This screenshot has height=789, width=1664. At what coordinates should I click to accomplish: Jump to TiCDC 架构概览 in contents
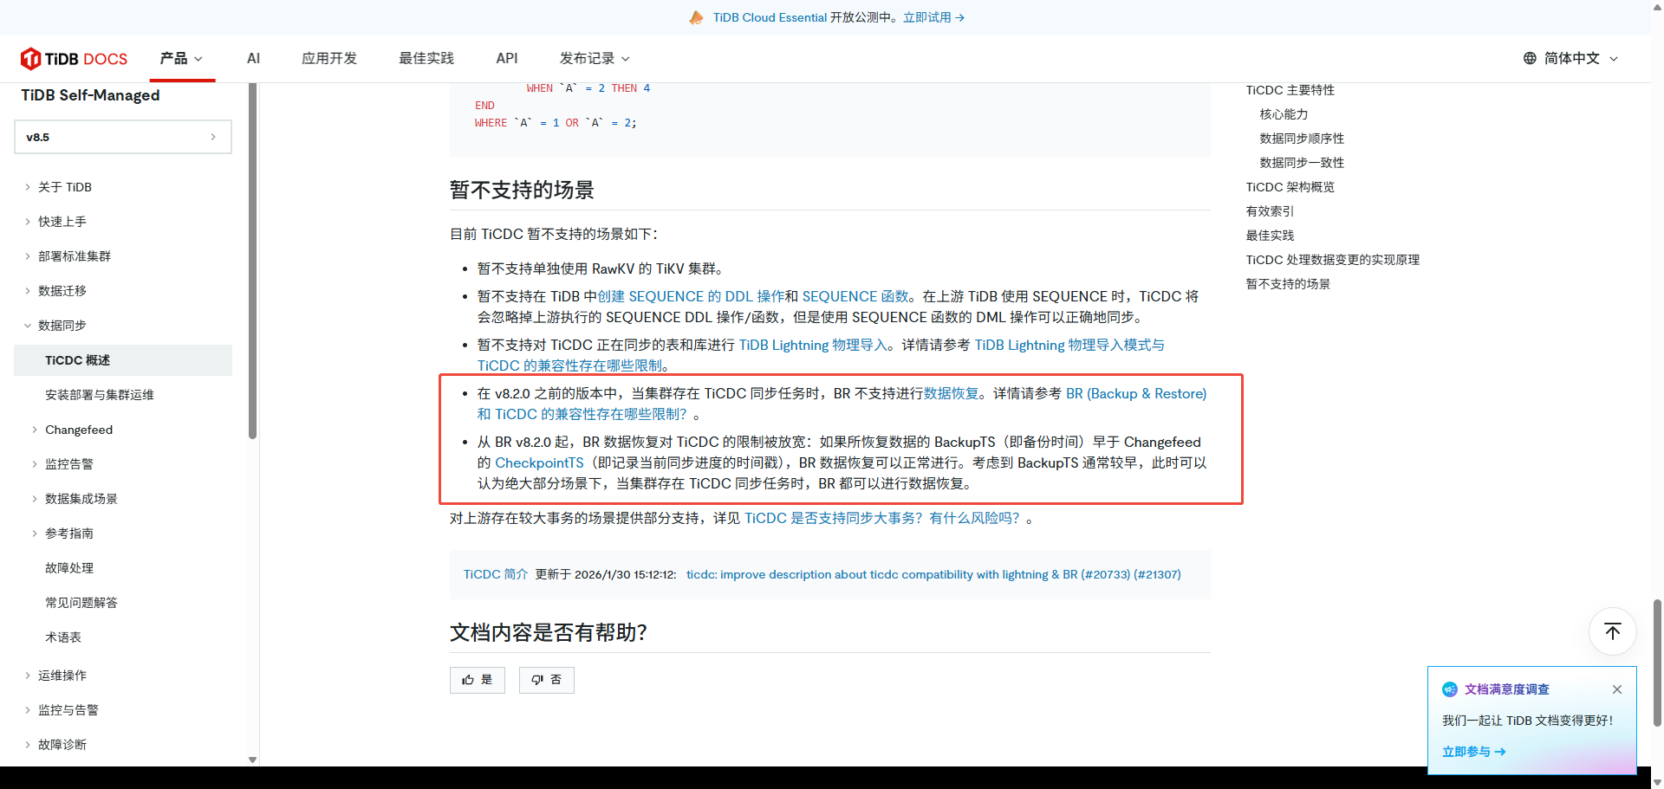click(x=1290, y=187)
